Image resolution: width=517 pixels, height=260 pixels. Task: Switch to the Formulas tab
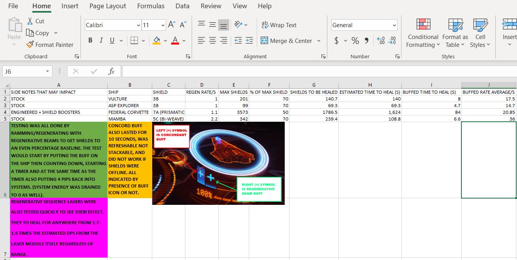tap(151, 6)
